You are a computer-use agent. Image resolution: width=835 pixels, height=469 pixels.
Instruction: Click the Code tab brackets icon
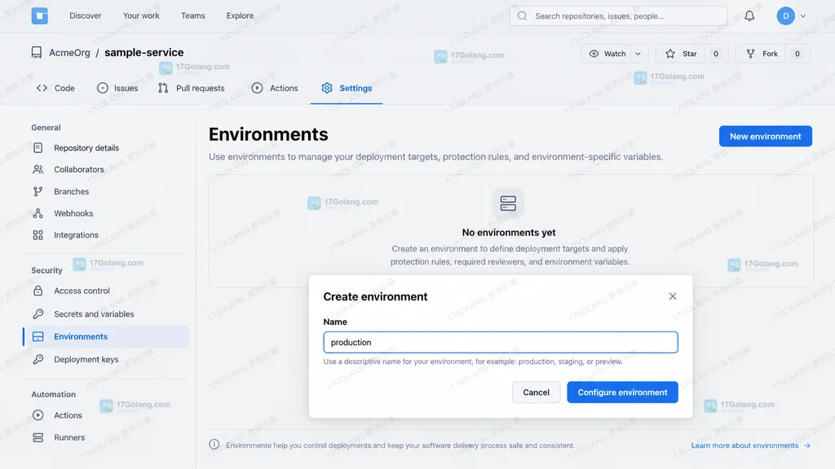coord(42,88)
